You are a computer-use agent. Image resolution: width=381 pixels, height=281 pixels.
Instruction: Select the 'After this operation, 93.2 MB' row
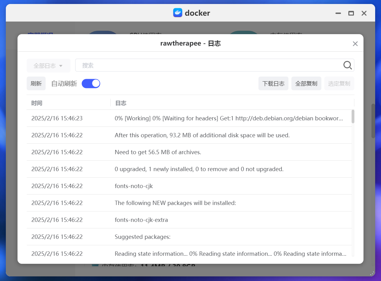(x=189, y=135)
